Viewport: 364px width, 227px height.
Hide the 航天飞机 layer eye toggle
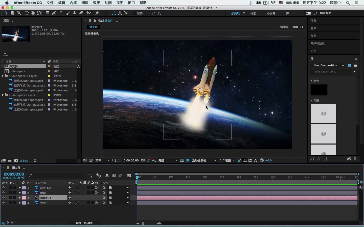(x=3, y=188)
